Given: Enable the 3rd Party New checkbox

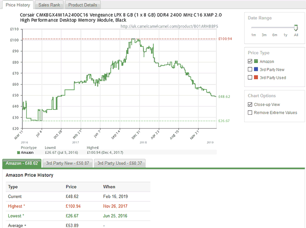Looking at the screenshot, I should point(250,69).
